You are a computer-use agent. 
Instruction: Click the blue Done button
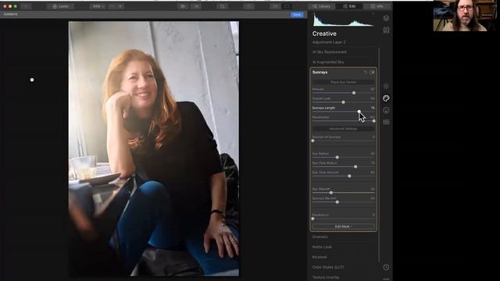297,15
